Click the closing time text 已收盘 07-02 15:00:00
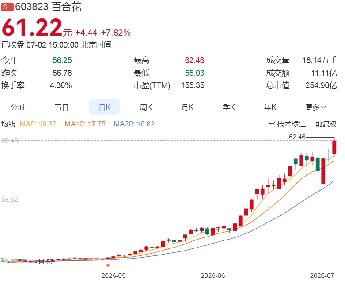Screen dimensions: 345x281 [x=40, y=45]
